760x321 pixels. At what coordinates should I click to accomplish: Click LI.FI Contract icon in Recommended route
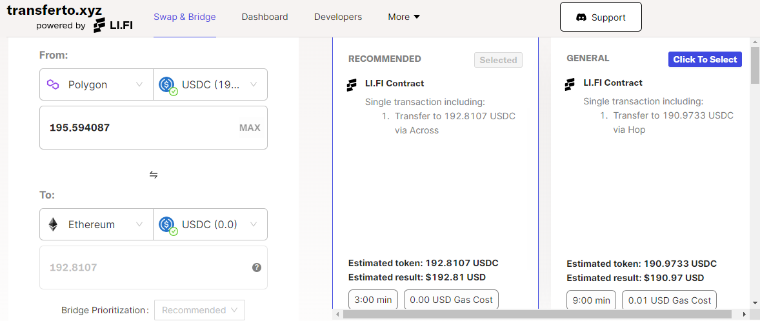click(352, 84)
